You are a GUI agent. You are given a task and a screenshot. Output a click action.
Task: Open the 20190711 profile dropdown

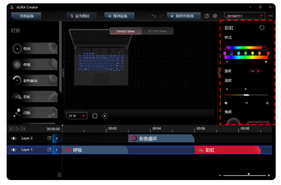pos(245,16)
